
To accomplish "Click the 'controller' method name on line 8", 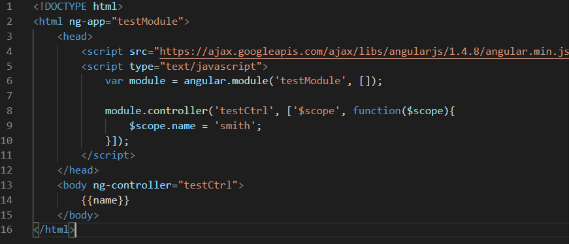I will pos(178,110).
